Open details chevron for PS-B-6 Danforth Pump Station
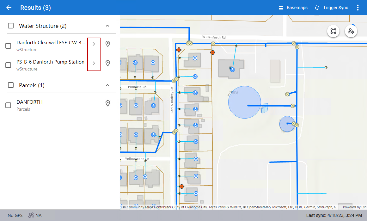Viewport: 367px width, 221px height. click(94, 63)
